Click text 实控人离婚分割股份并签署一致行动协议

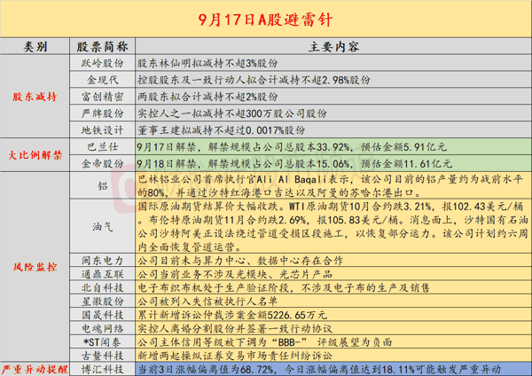[235, 328]
